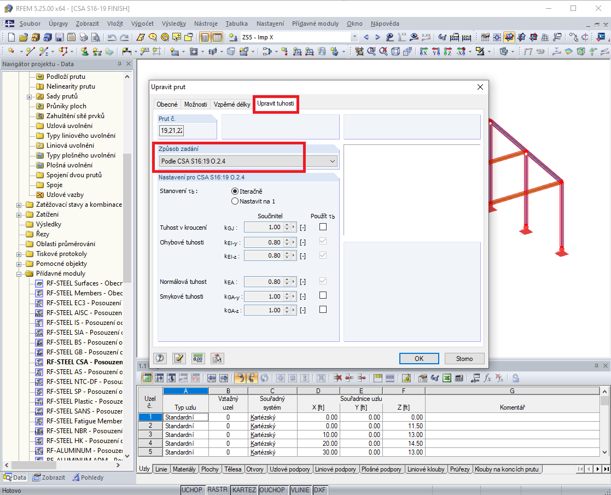Open the Výpočet menu
Screen dimensions: 611x495
click(142, 24)
